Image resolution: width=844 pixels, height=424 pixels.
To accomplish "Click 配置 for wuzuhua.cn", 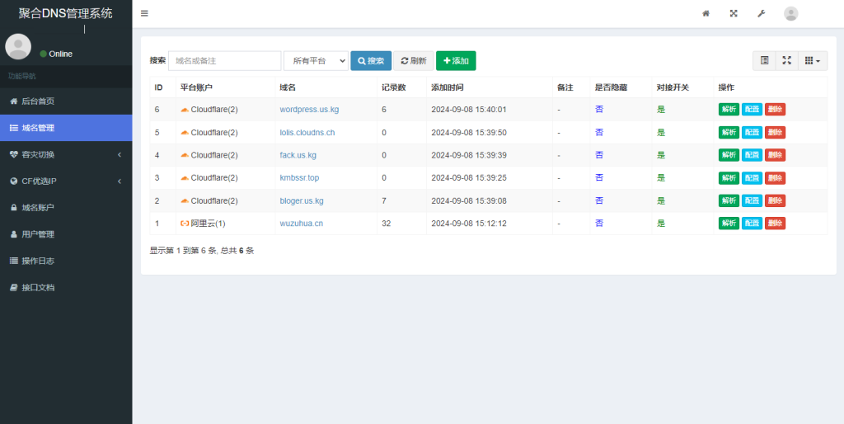I will [x=752, y=224].
